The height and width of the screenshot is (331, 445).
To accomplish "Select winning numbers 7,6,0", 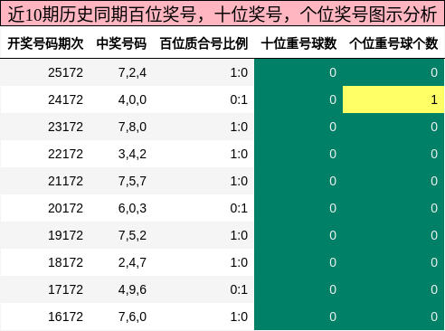I will click(132, 317).
